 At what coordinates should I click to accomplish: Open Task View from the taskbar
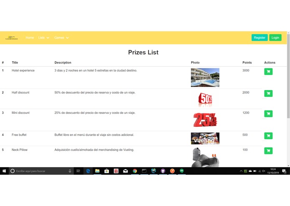(x=78, y=171)
